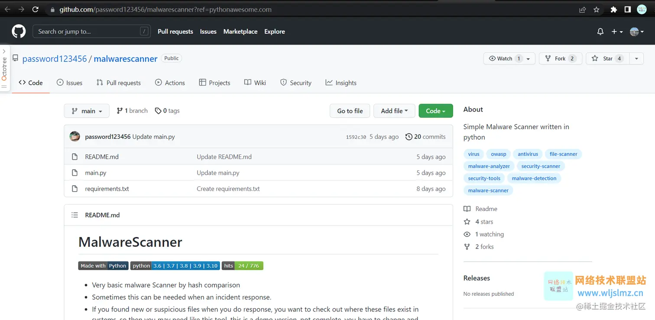Open the malwarescanner repository name link
The width and height of the screenshot is (655, 320).
pyautogui.click(x=126, y=59)
